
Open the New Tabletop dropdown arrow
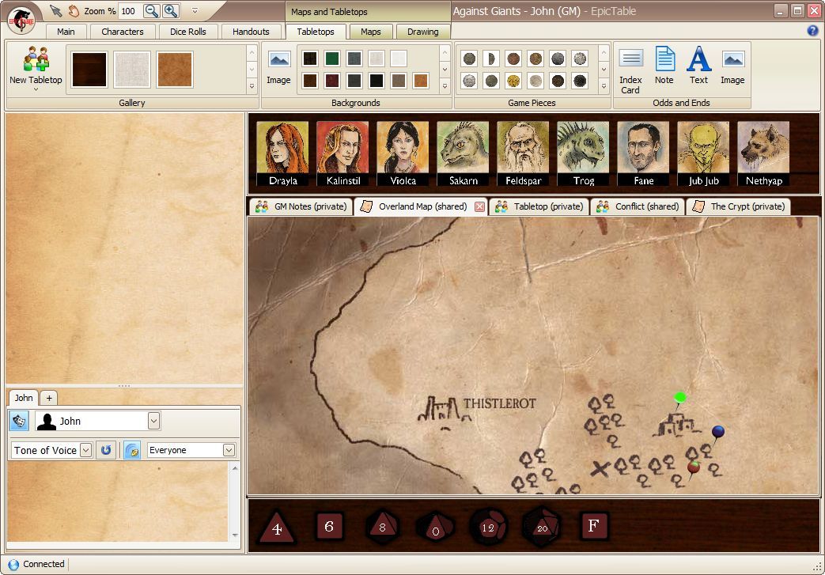click(x=35, y=89)
